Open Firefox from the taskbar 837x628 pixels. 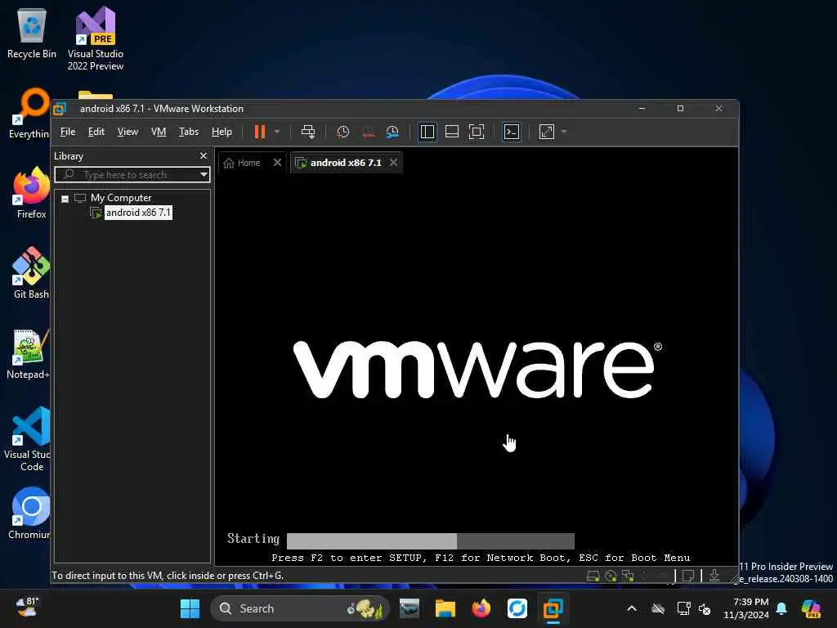point(481,608)
